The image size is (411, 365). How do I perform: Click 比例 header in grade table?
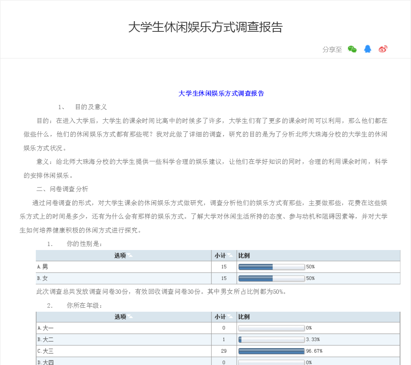pyautogui.click(x=244, y=317)
